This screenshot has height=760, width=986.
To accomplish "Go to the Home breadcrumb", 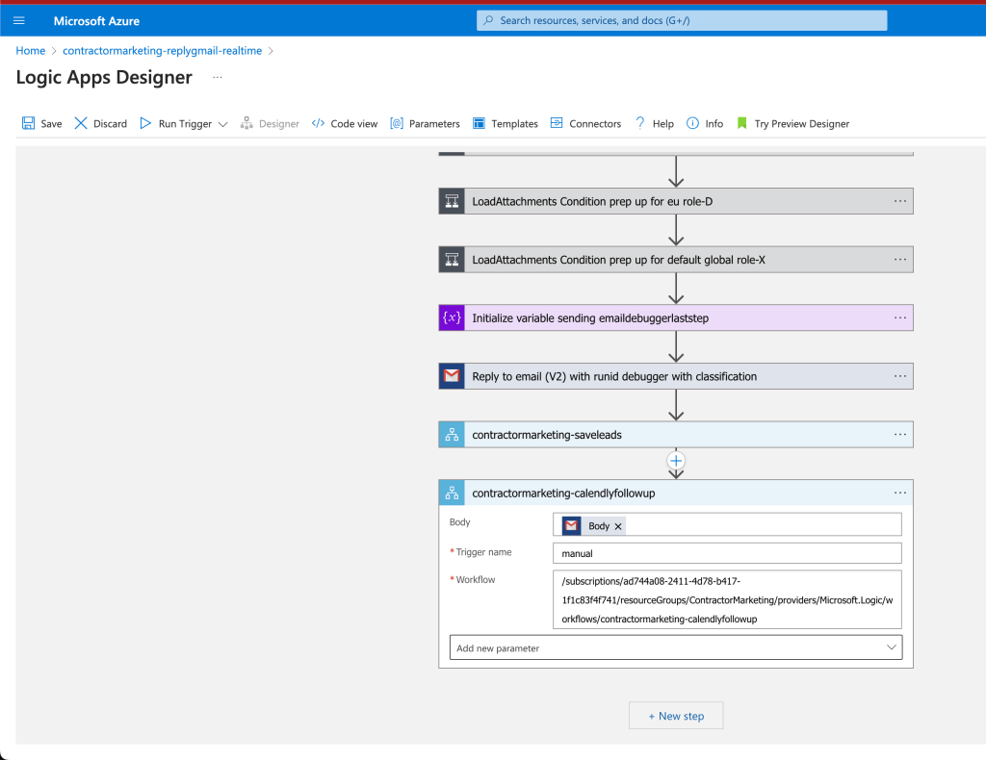I will 30,51.
